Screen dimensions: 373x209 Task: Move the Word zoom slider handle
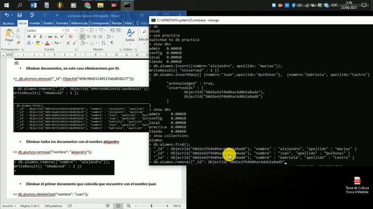pos(152,206)
